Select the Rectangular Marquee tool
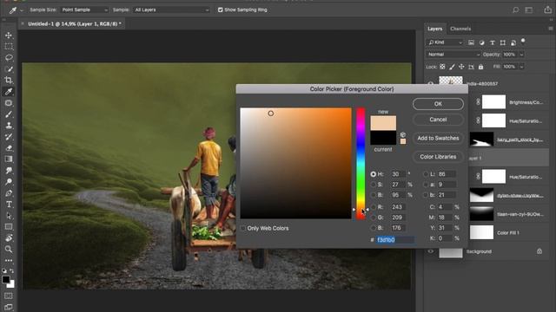This screenshot has height=312, width=556. tap(9, 47)
